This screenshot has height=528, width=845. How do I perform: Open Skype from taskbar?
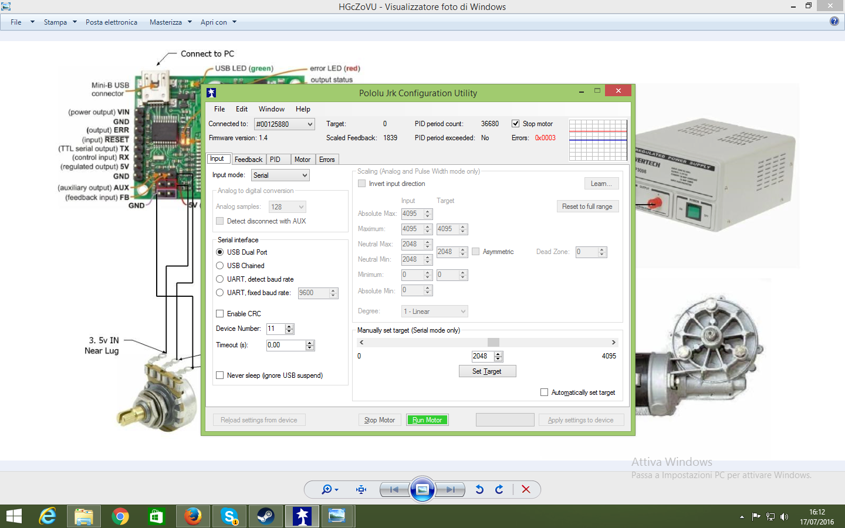coord(229,516)
